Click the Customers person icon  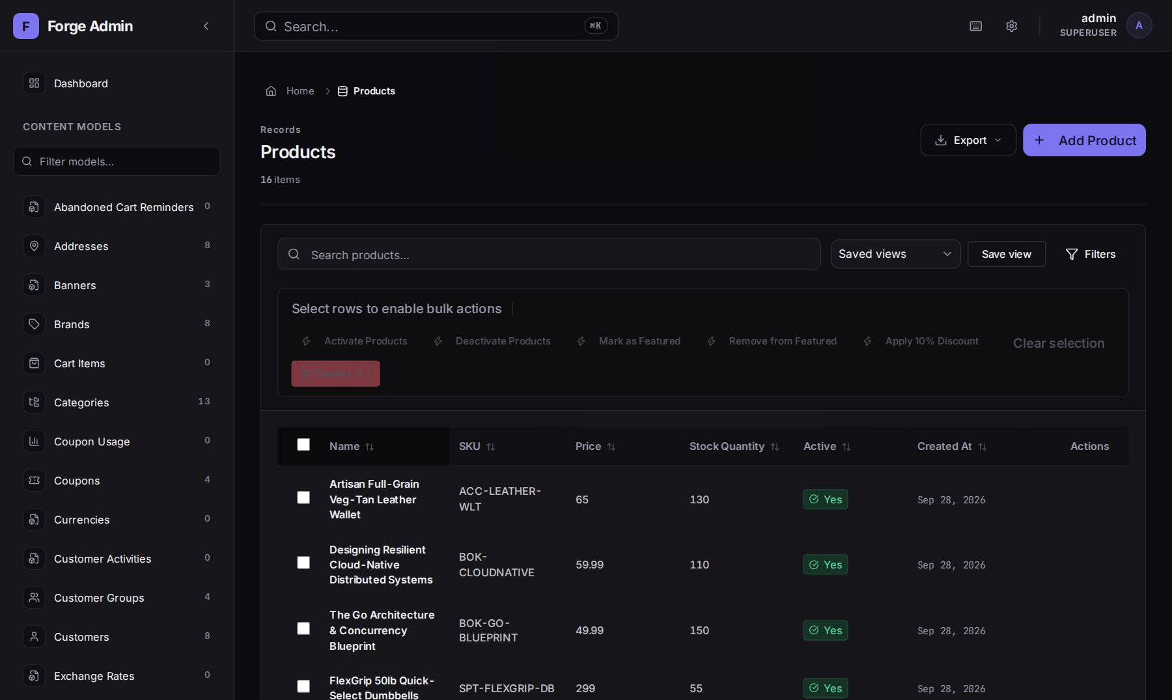click(35, 637)
